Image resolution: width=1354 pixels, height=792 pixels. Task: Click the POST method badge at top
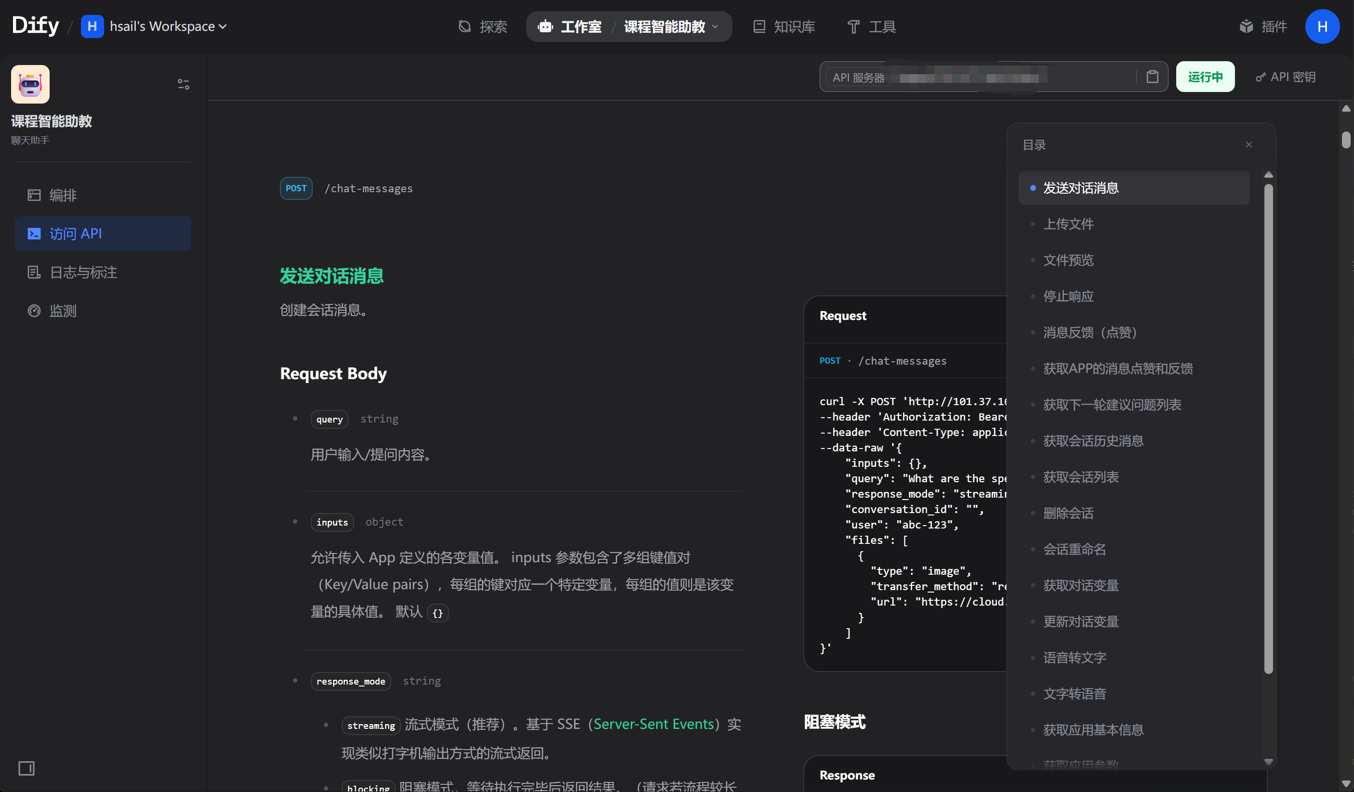(x=296, y=188)
